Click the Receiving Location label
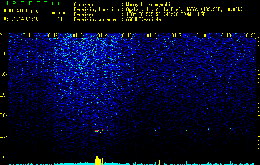Viewport: 260px width, 165px height. (96, 9)
